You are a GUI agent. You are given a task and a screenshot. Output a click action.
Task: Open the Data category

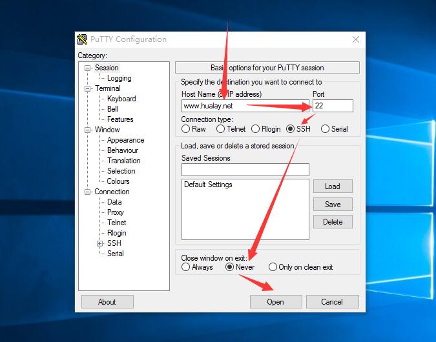pos(114,202)
